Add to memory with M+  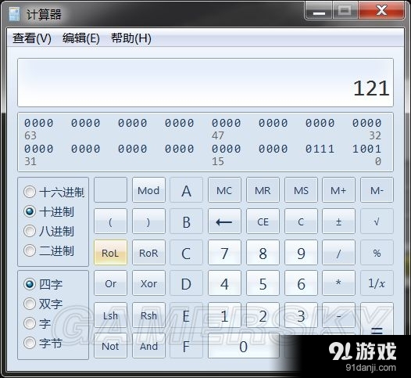pyautogui.click(x=338, y=190)
